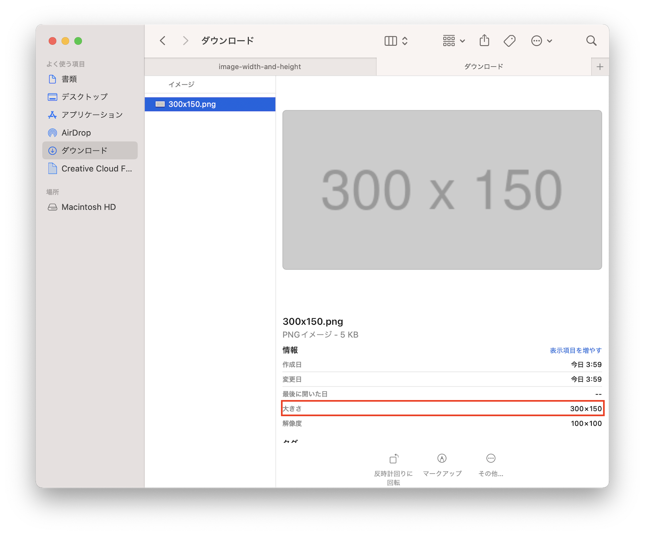Click the 最後に開いた日 label
The image size is (645, 535).
pyautogui.click(x=305, y=394)
